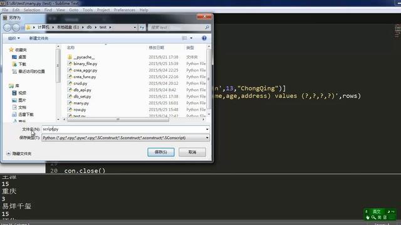Click the horizontal scrollbar of the file list
401x225 pixels.
click(x=118, y=119)
